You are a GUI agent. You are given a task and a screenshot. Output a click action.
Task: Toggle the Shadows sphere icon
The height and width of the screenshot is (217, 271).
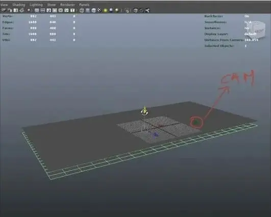coord(111,11)
